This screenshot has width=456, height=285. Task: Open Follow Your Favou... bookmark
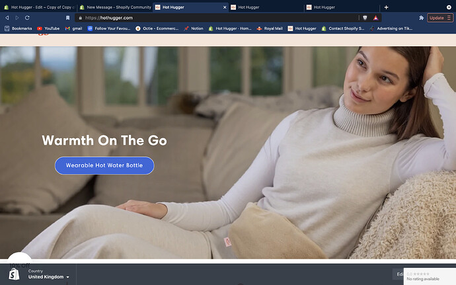point(109,28)
